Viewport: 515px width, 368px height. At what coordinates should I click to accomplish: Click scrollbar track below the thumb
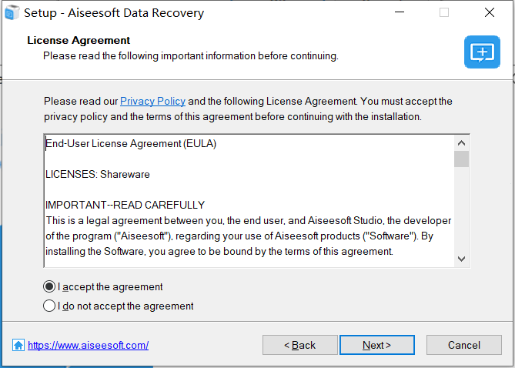[x=461, y=209]
